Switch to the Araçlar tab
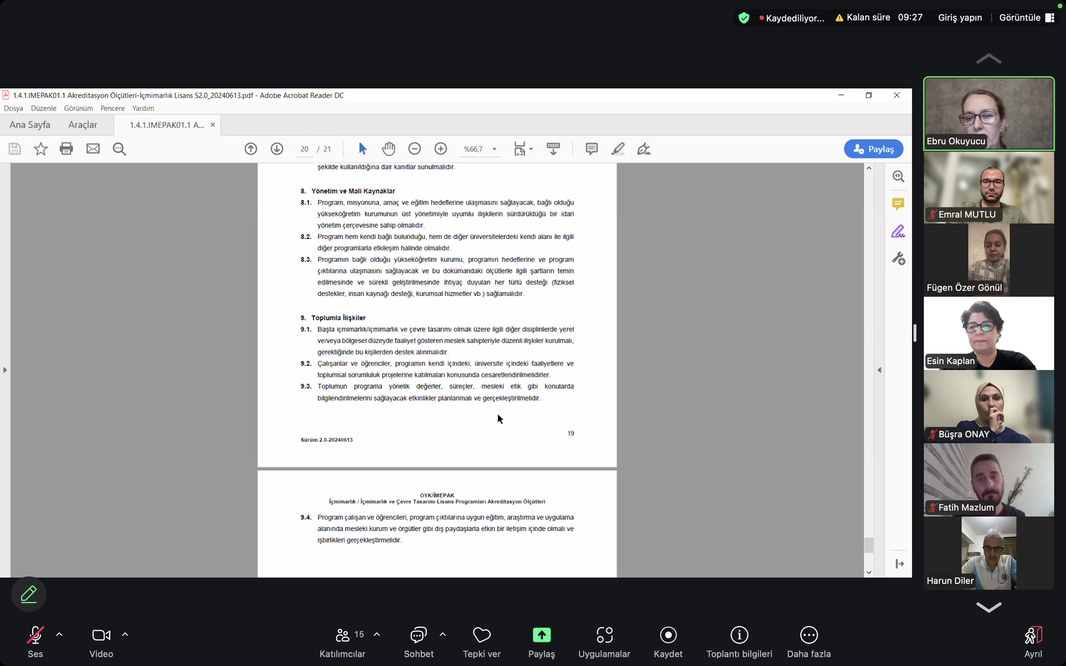Viewport: 1066px width, 666px height. pyautogui.click(x=83, y=125)
